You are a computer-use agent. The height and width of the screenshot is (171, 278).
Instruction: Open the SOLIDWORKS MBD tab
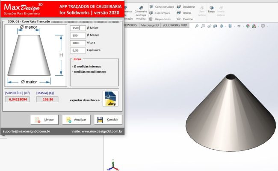[x=175, y=26]
